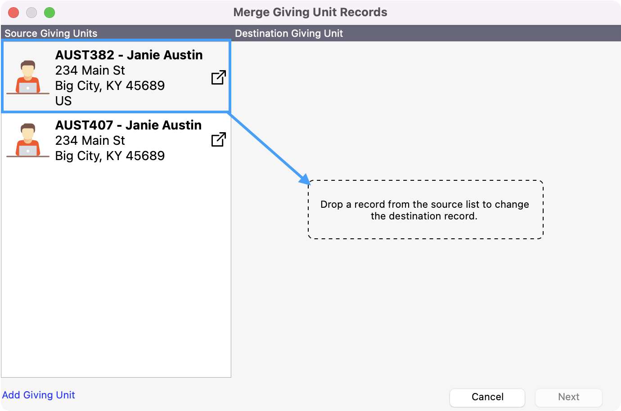Open the AUST382 record in a new window
The height and width of the screenshot is (411, 621).
218,77
